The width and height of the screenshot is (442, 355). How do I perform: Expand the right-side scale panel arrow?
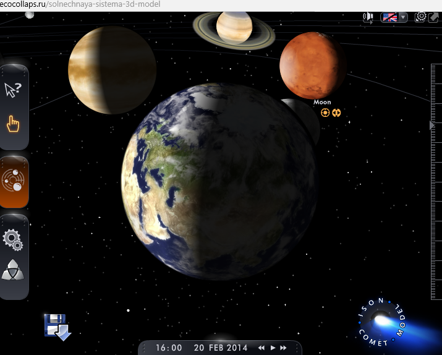[x=432, y=126]
